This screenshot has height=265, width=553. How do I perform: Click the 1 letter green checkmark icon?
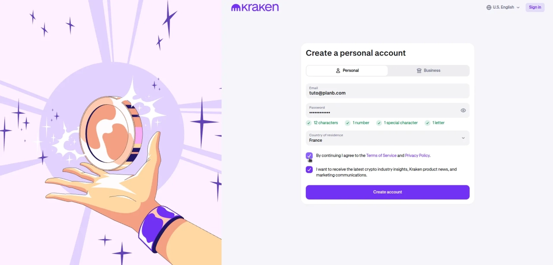click(x=428, y=123)
